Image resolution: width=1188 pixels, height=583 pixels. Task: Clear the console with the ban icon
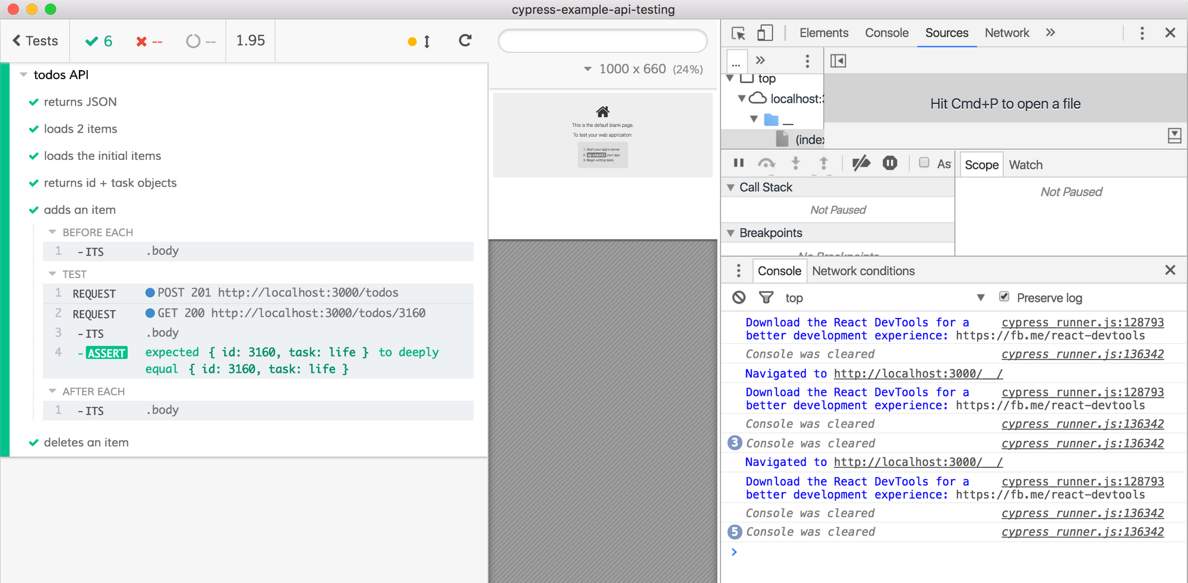pyautogui.click(x=738, y=297)
